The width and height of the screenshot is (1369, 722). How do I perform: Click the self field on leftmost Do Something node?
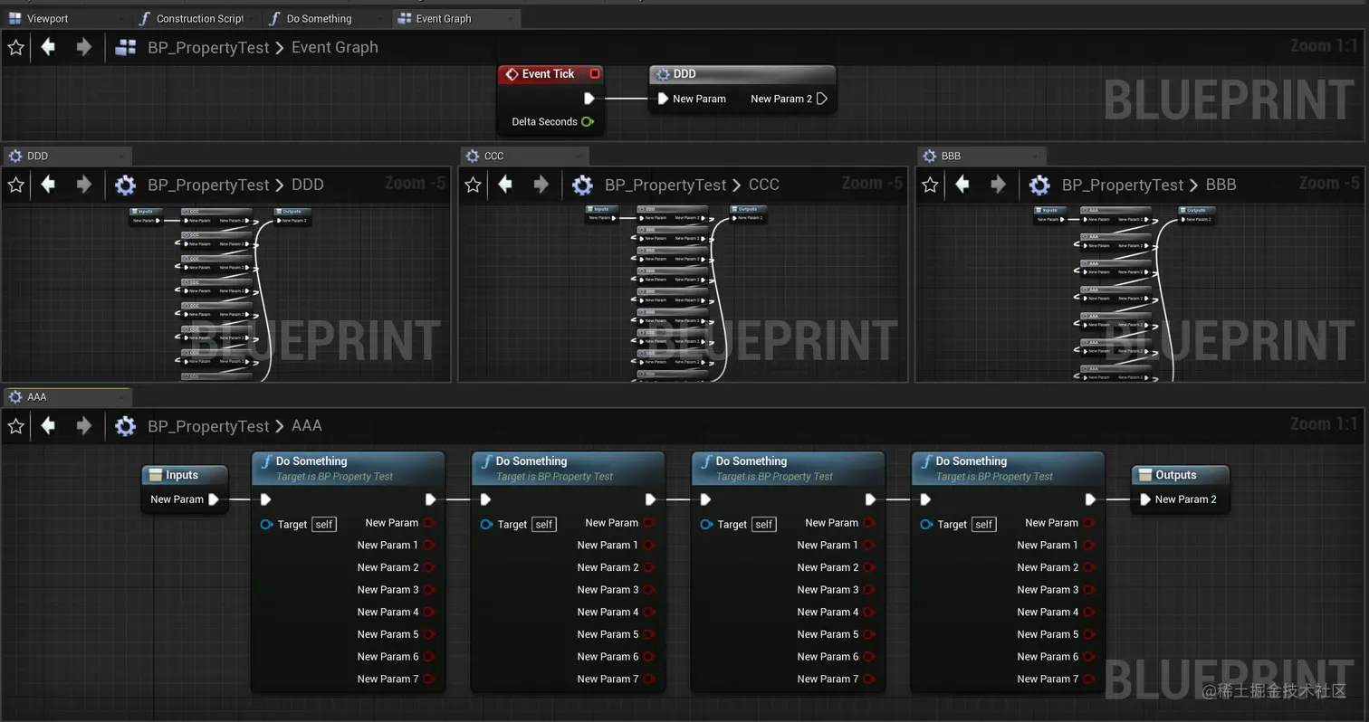[x=324, y=524]
